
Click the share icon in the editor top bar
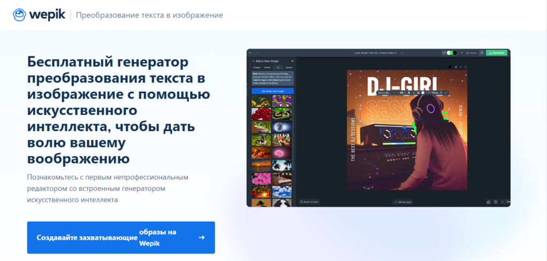462,53
